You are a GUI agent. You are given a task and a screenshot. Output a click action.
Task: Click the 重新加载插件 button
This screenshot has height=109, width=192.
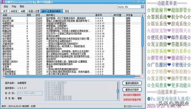coord(132,83)
